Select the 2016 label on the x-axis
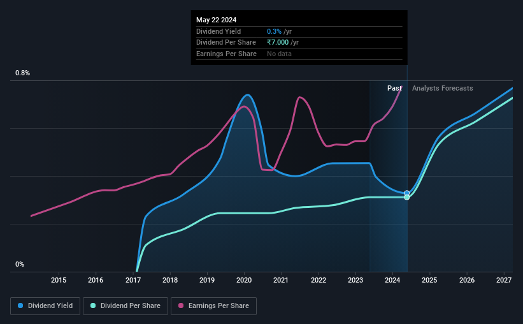 pyautogui.click(x=96, y=280)
